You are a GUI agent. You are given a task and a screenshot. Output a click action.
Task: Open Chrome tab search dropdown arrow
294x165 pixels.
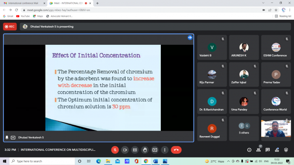[x=263, y=3]
